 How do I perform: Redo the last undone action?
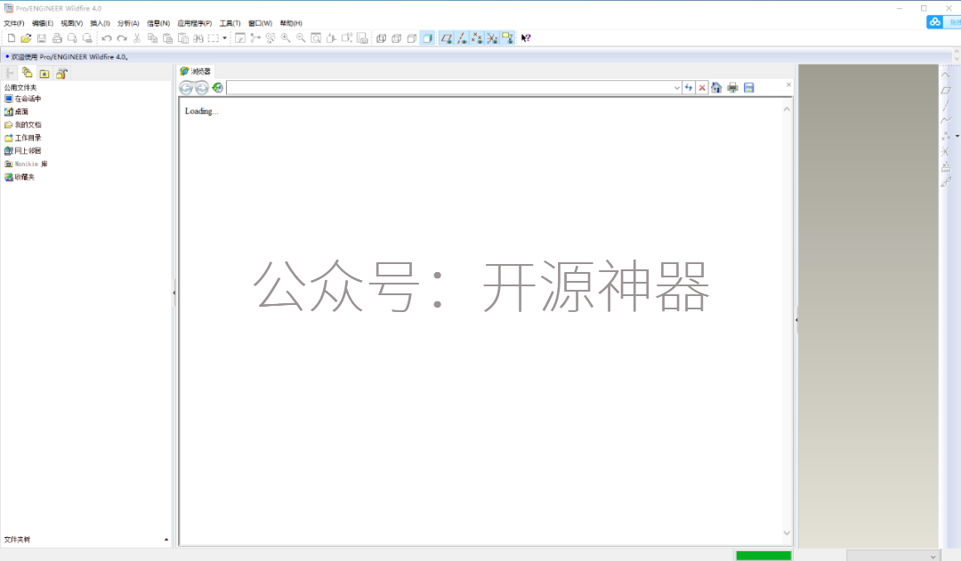point(122,38)
